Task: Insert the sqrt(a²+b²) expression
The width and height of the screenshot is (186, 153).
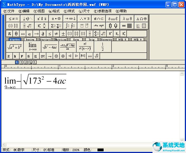Action: pos(15,47)
